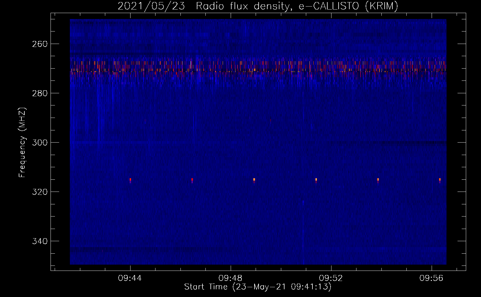The width and height of the screenshot is (481, 297).
Task: Click the 260 frequency tick label
Action: (39, 44)
